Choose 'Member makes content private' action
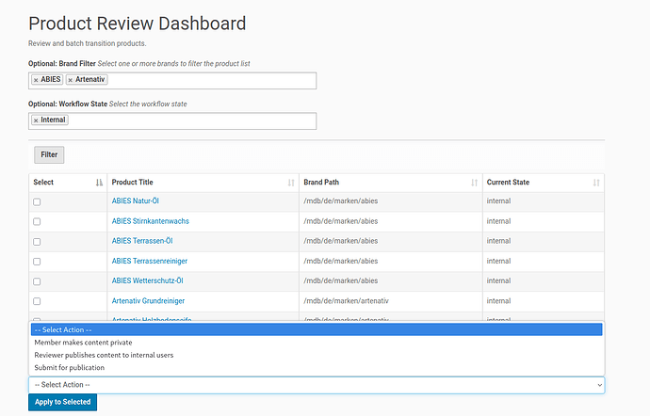Image resolution: width=650 pixels, height=416 pixels. tap(317, 343)
